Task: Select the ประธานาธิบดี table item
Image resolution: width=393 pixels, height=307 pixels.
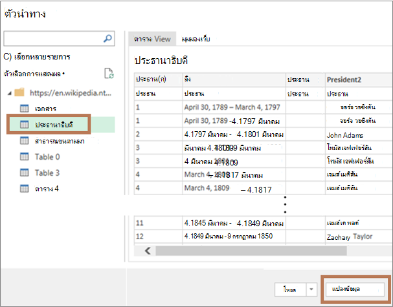Action: pyautogui.click(x=54, y=125)
